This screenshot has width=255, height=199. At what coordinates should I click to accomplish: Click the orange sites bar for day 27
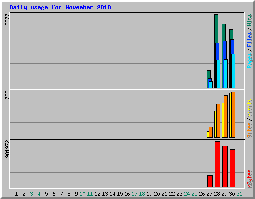[x=211, y=132]
